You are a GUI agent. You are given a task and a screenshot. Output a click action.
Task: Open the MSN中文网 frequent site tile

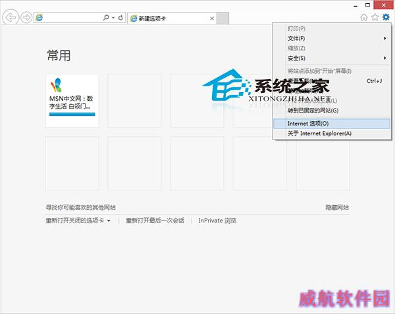(x=72, y=101)
